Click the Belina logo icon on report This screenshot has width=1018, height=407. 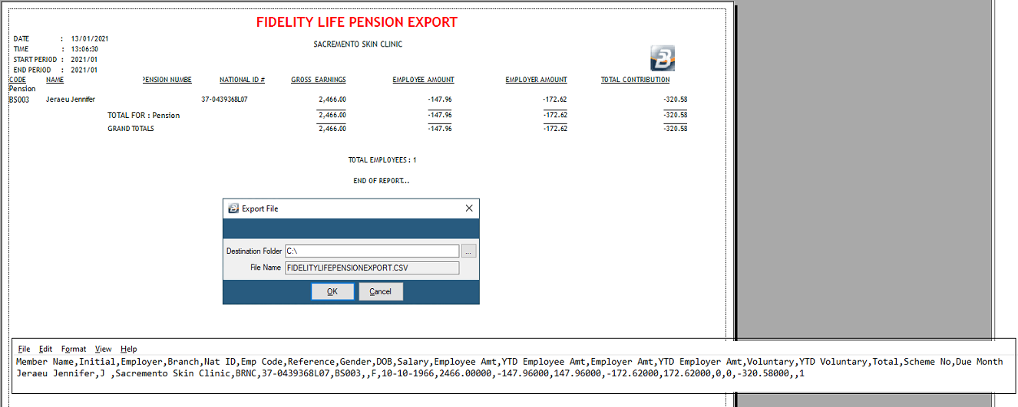(x=663, y=58)
